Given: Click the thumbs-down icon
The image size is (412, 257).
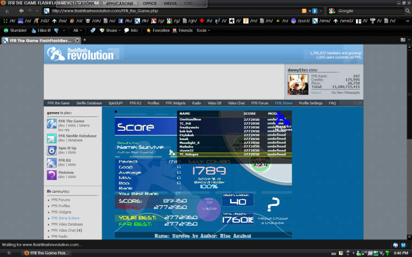Looking at the screenshot, I should 56,31.
